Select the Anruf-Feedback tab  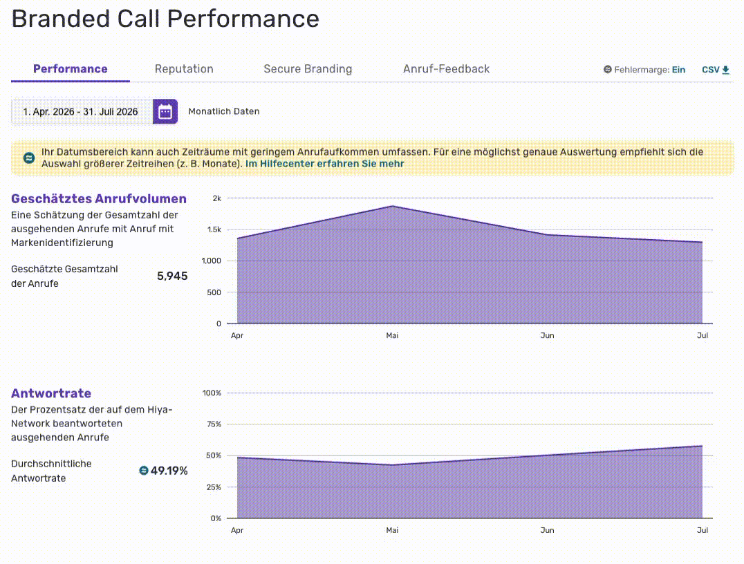447,69
